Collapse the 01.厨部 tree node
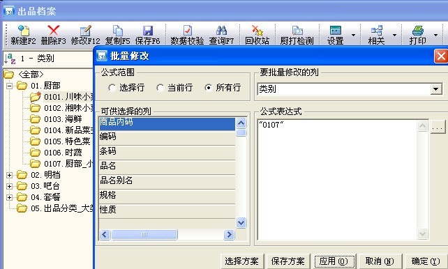The width and height of the screenshot is (448, 269). pos(10,86)
